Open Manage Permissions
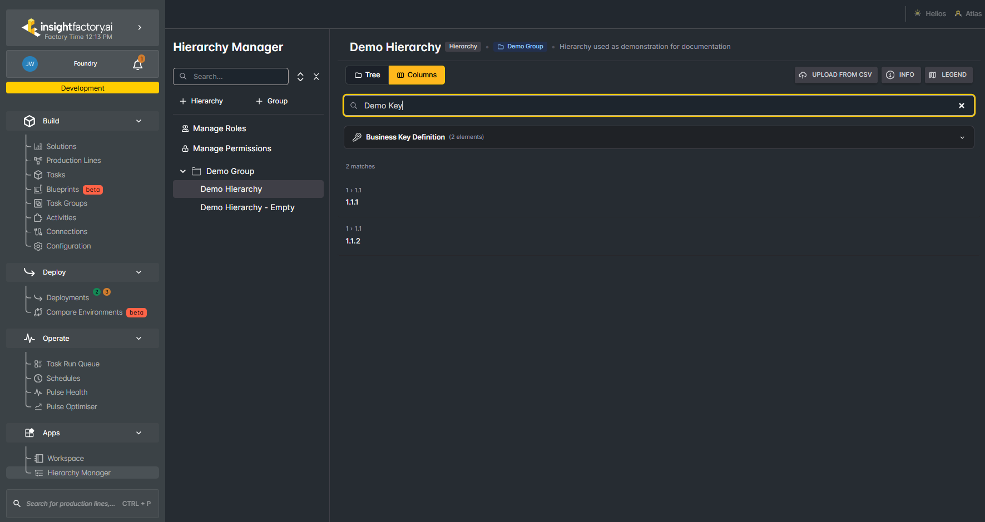Image resolution: width=985 pixels, height=522 pixels. pos(226,148)
